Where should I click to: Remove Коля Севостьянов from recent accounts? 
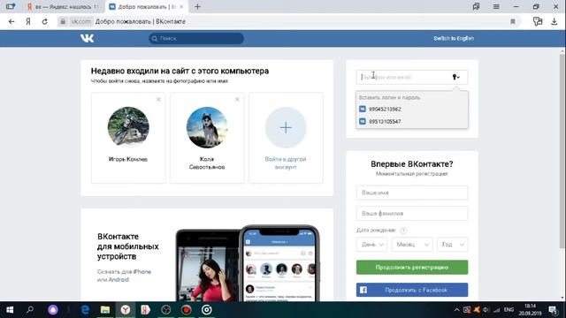[237, 100]
